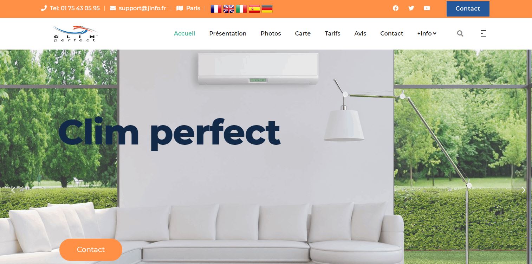Open the Facebook social icon
Image resolution: width=532 pixels, height=264 pixels.
coord(396,8)
